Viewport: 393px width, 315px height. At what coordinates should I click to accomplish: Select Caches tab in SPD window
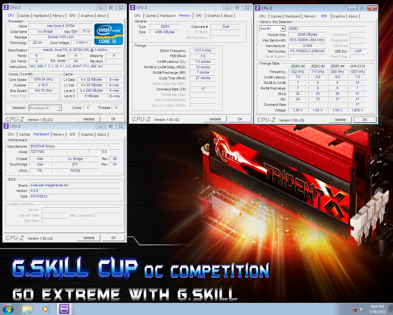click(x=276, y=16)
